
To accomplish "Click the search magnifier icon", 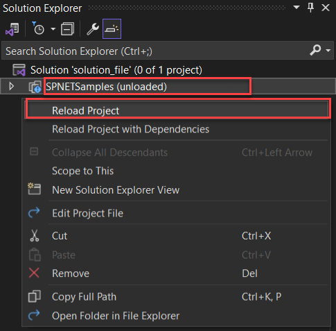I will [315, 50].
